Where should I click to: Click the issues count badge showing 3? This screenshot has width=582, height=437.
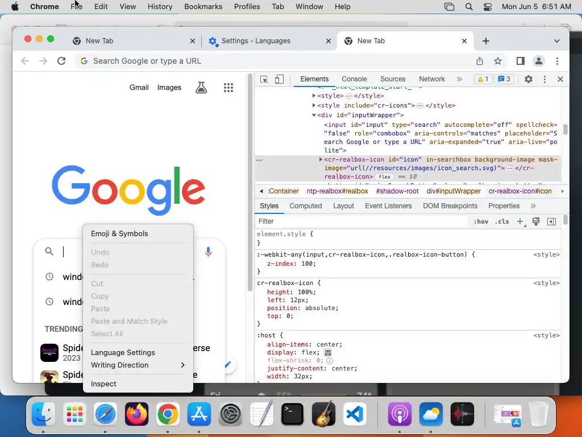point(504,79)
